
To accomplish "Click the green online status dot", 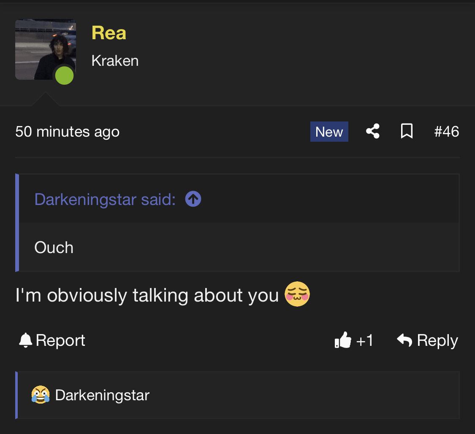I will (x=65, y=76).
